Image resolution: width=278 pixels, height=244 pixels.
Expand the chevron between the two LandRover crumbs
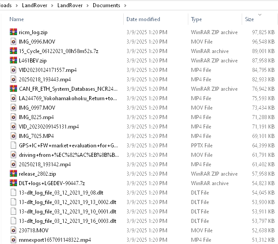tap(52, 5)
